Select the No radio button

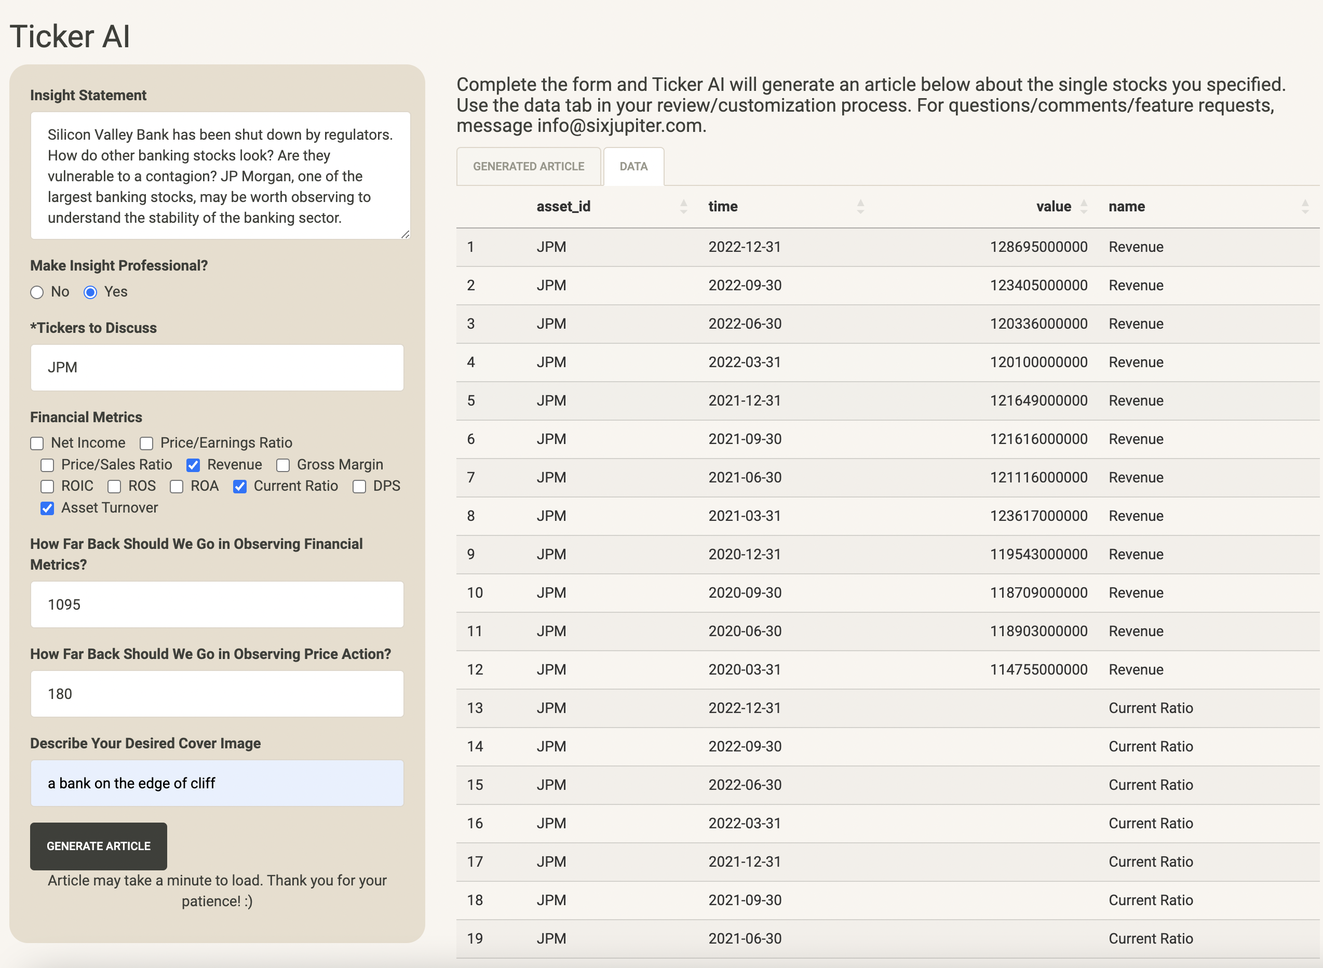coord(37,292)
